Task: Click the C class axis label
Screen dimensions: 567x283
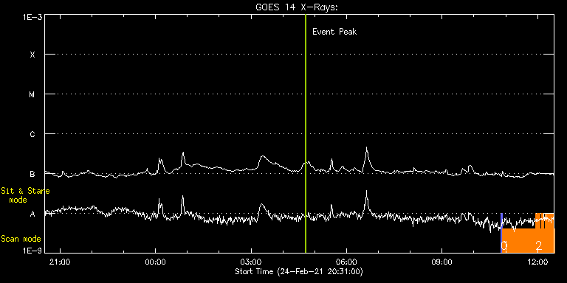Action: click(x=32, y=134)
